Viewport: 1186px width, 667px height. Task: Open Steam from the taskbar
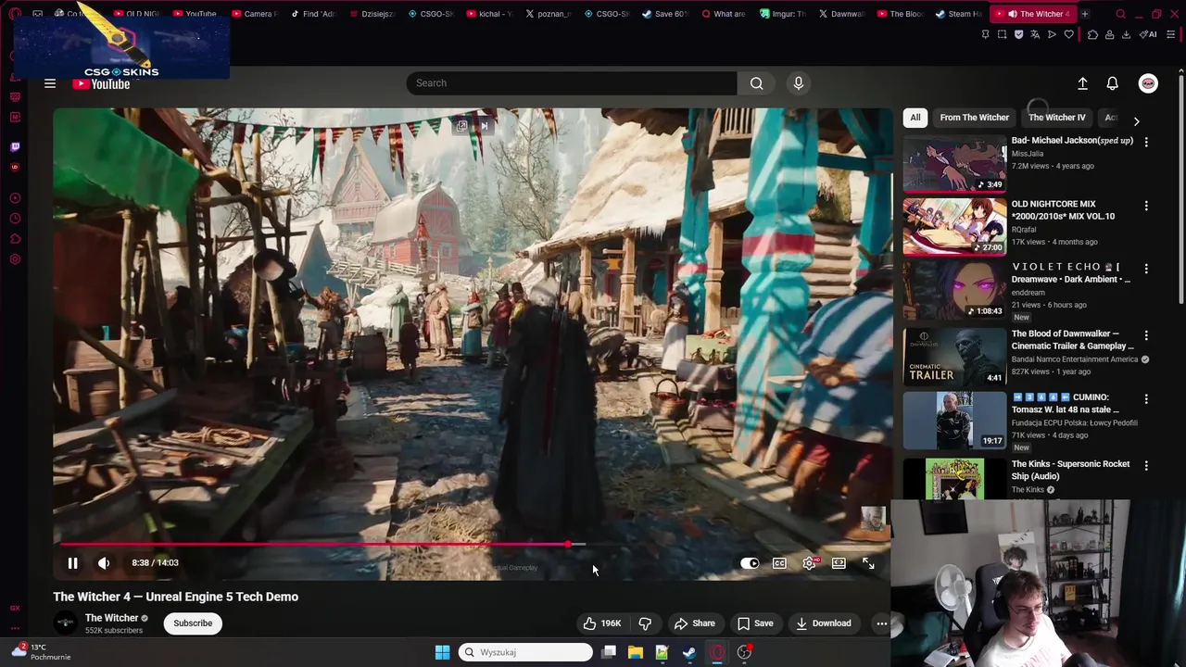click(x=689, y=652)
